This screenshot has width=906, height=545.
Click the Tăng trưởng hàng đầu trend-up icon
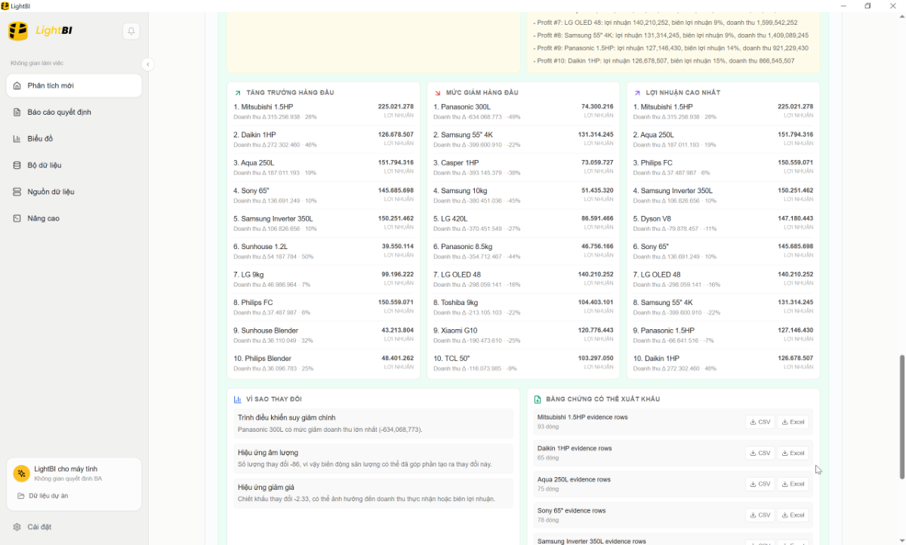click(x=238, y=93)
